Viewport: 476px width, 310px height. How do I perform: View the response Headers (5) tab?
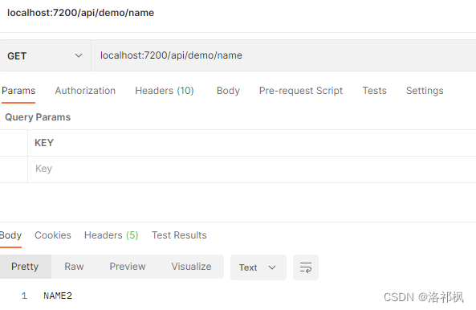(111, 235)
